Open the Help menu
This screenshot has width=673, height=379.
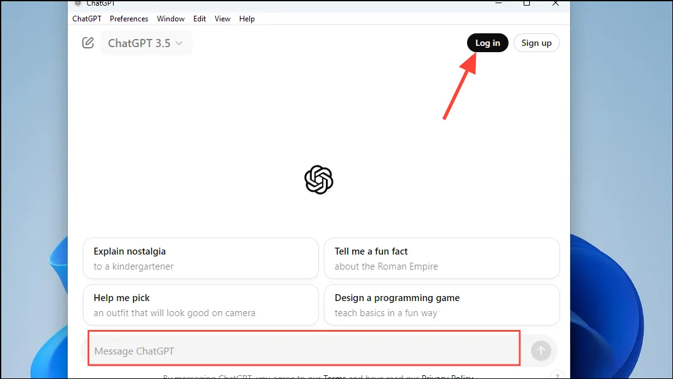[x=247, y=19]
